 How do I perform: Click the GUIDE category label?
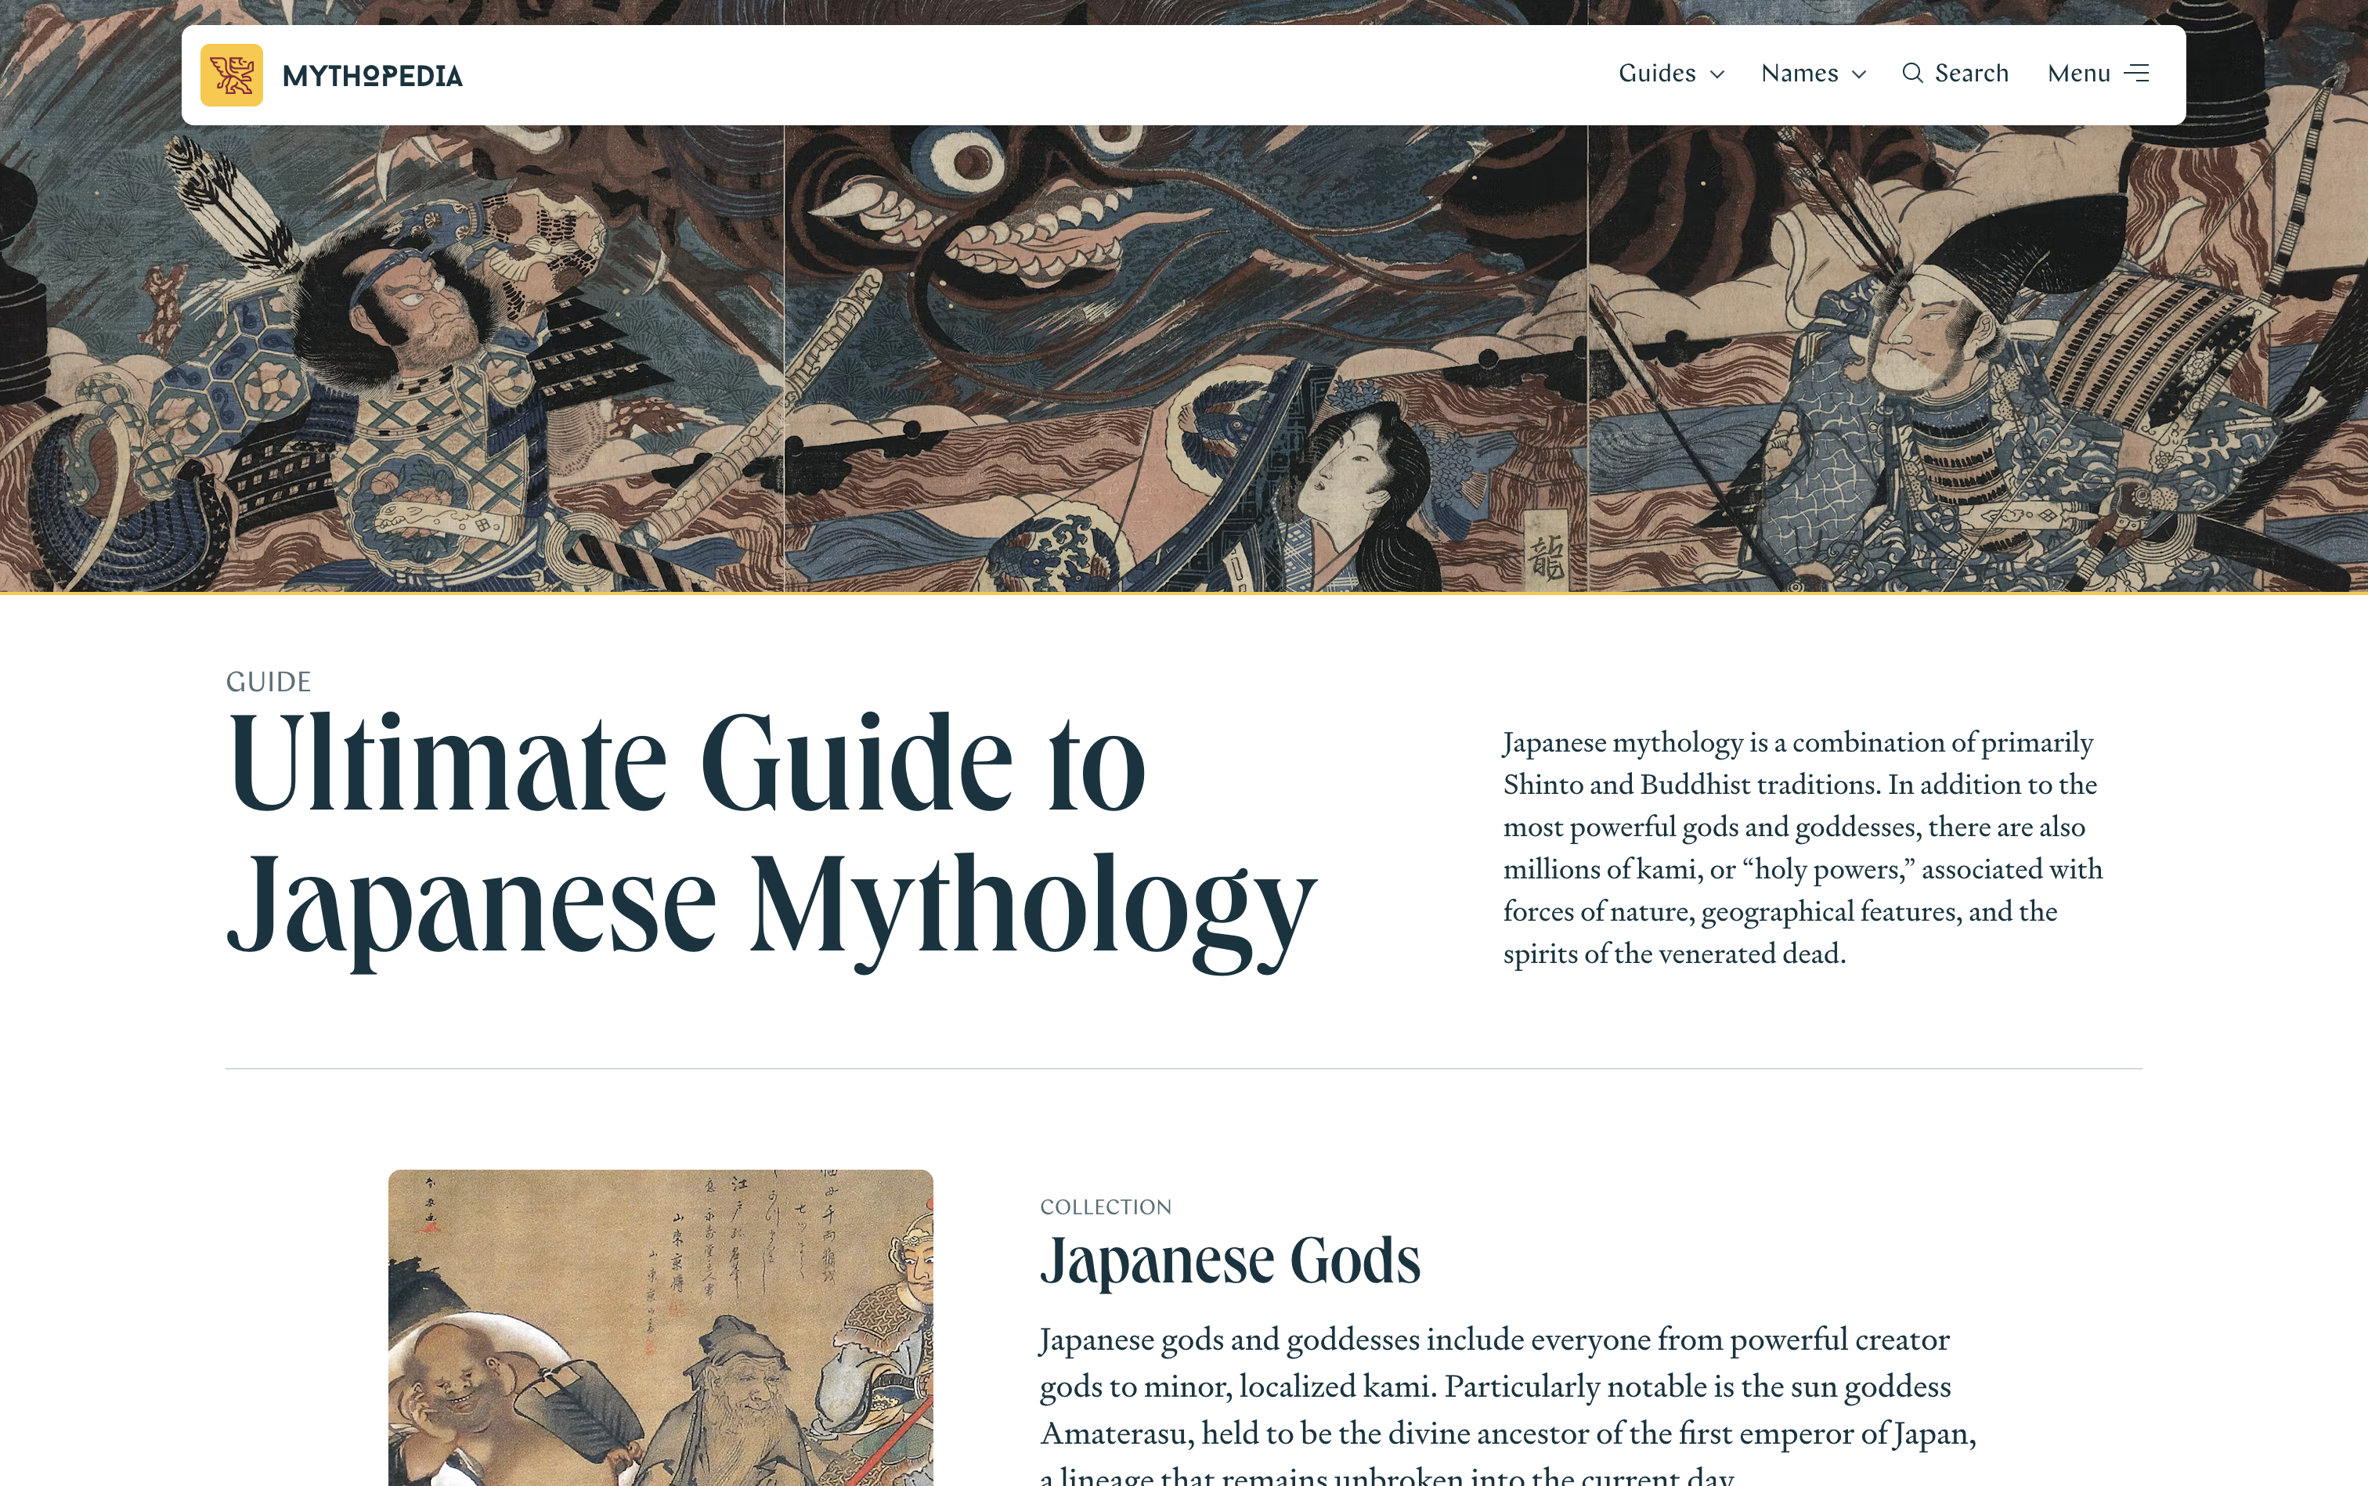269,682
